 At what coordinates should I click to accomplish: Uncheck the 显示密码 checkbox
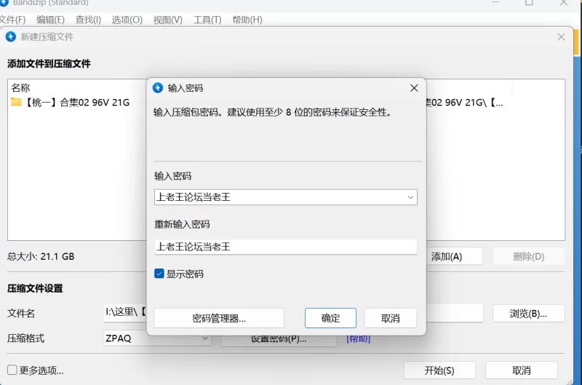pos(159,274)
